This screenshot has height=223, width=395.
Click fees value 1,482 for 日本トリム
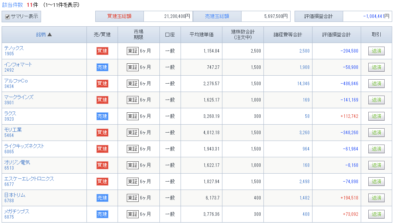[x=304, y=198]
